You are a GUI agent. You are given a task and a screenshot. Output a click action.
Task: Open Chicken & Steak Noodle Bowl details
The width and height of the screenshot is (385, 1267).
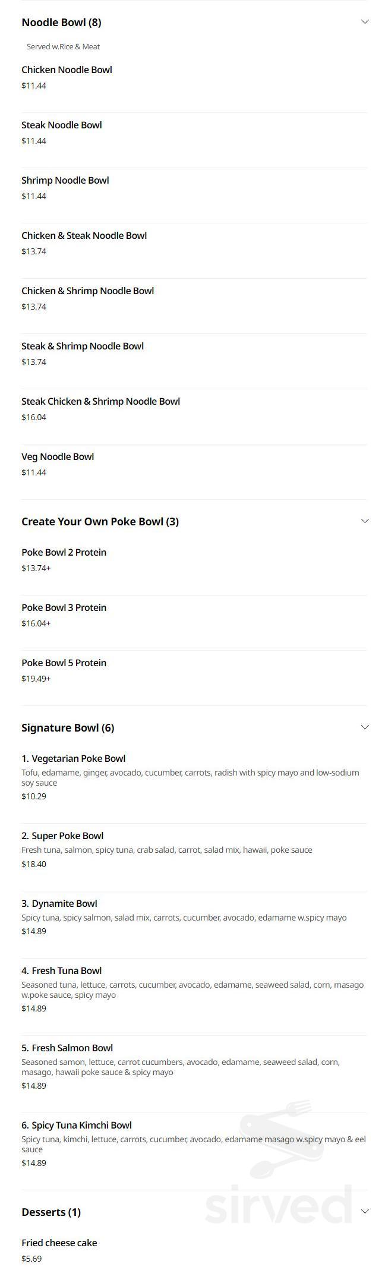(x=84, y=235)
